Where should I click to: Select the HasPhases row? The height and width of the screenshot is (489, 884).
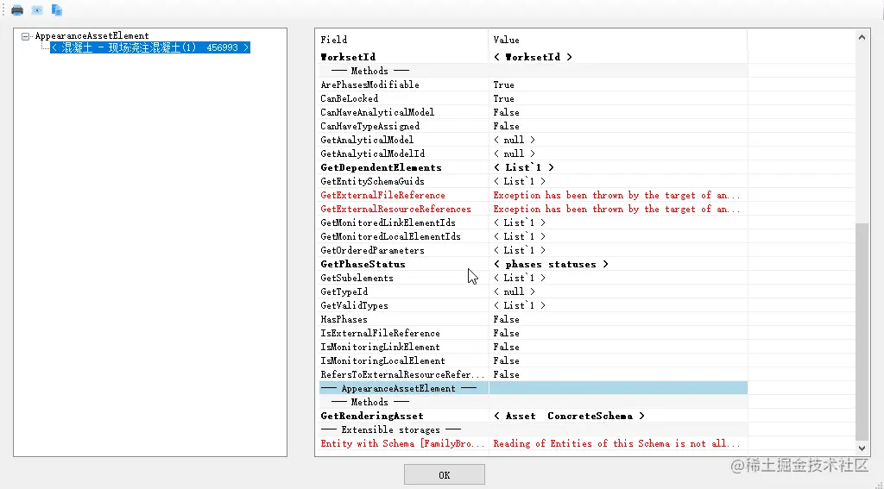pyautogui.click(x=344, y=319)
